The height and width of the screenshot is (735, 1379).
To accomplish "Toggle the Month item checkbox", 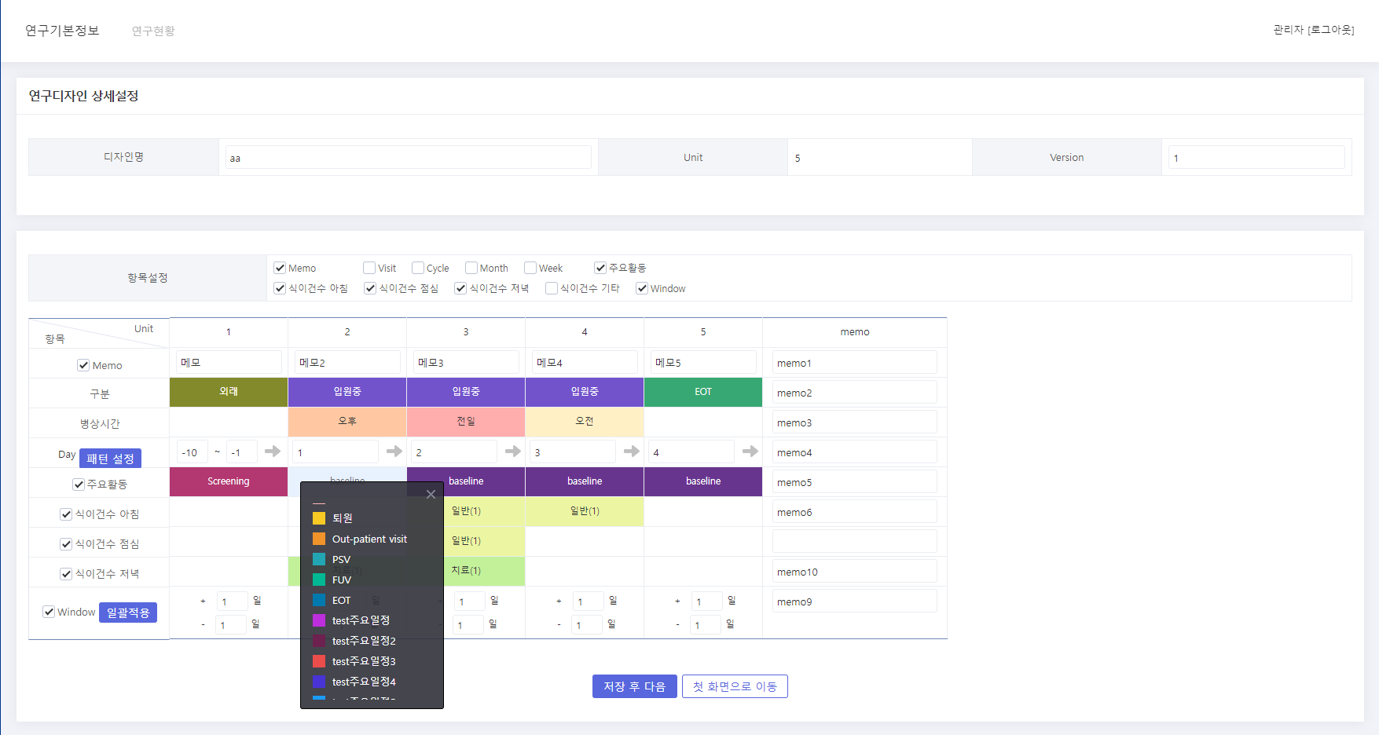I will (x=471, y=268).
